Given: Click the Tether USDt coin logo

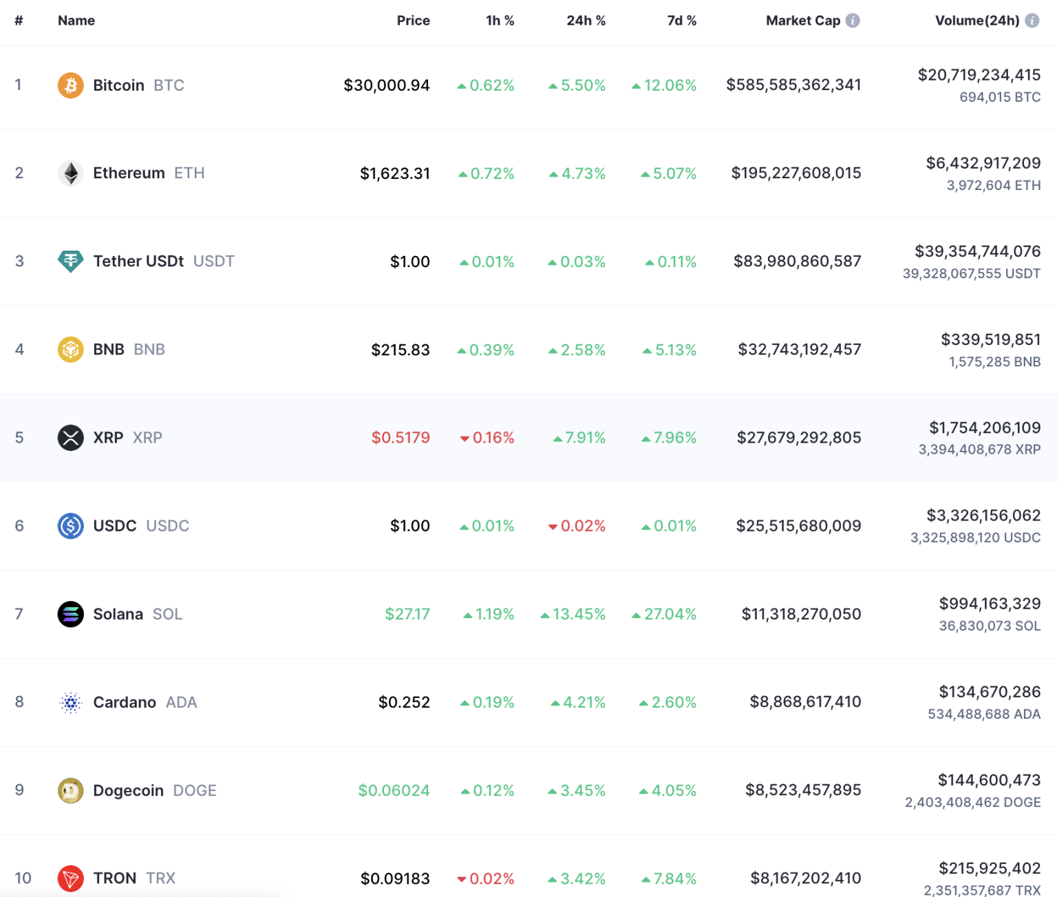Looking at the screenshot, I should [70, 261].
